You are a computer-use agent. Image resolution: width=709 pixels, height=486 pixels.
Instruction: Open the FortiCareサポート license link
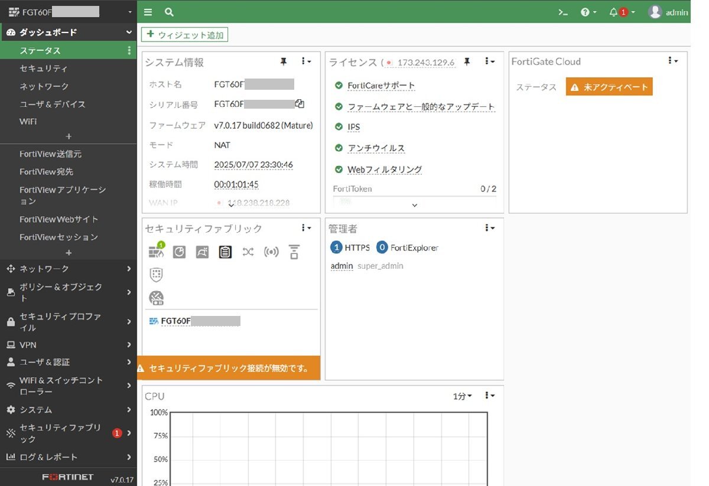381,86
